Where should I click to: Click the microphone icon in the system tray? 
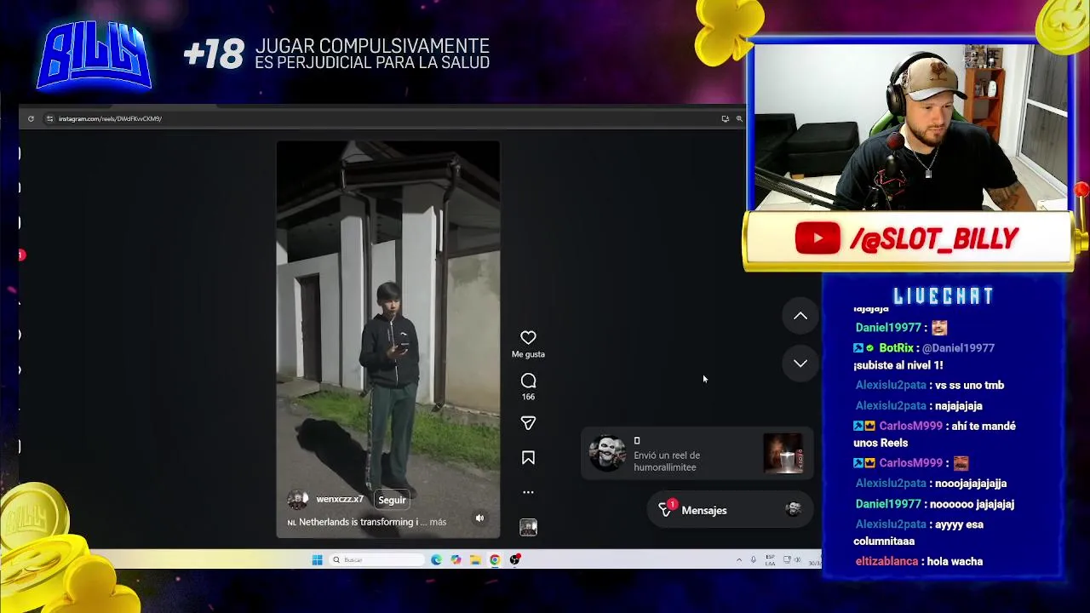[753, 559]
